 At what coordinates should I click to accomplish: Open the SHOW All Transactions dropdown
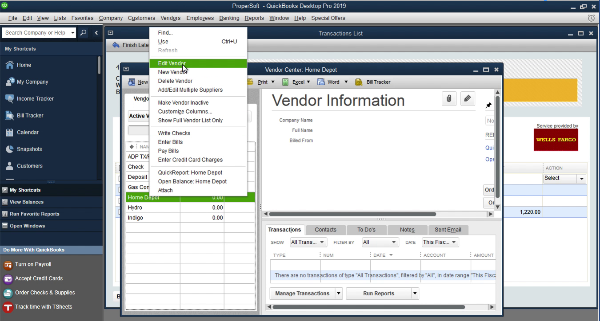[308, 242]
